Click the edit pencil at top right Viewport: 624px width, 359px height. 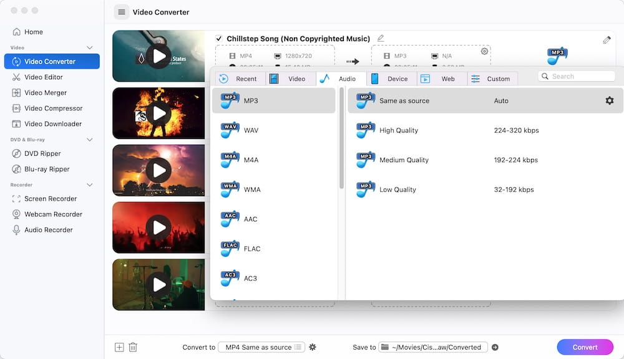(x=607, y=40)
